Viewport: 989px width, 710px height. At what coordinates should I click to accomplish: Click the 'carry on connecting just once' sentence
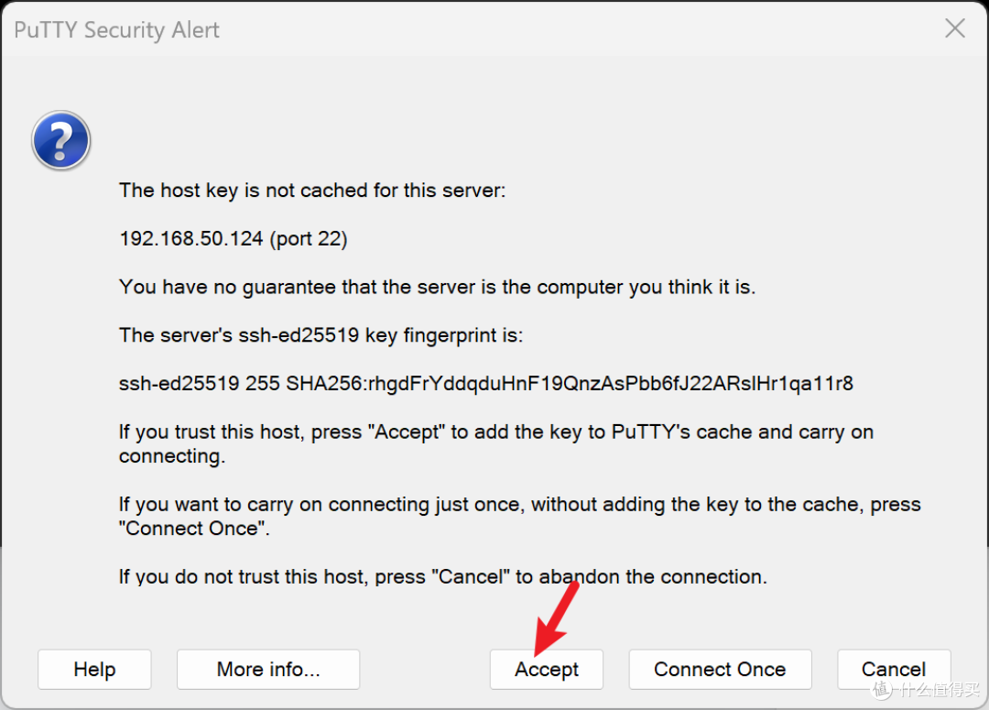tap(520, 517)
